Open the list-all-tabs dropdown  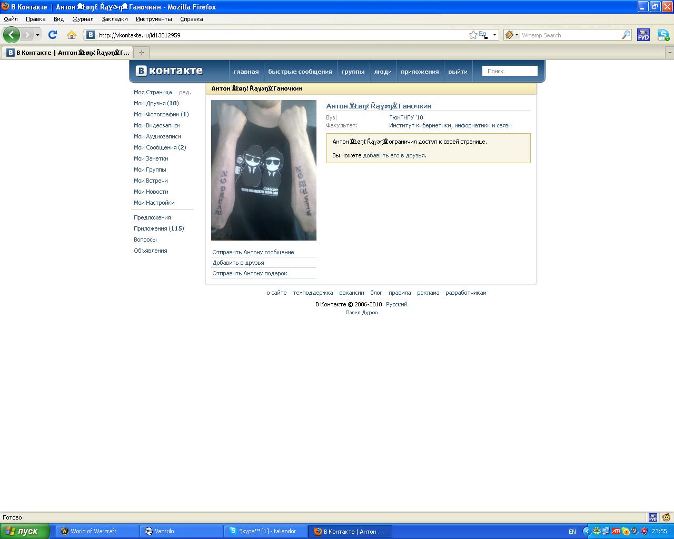coord(670,53)
